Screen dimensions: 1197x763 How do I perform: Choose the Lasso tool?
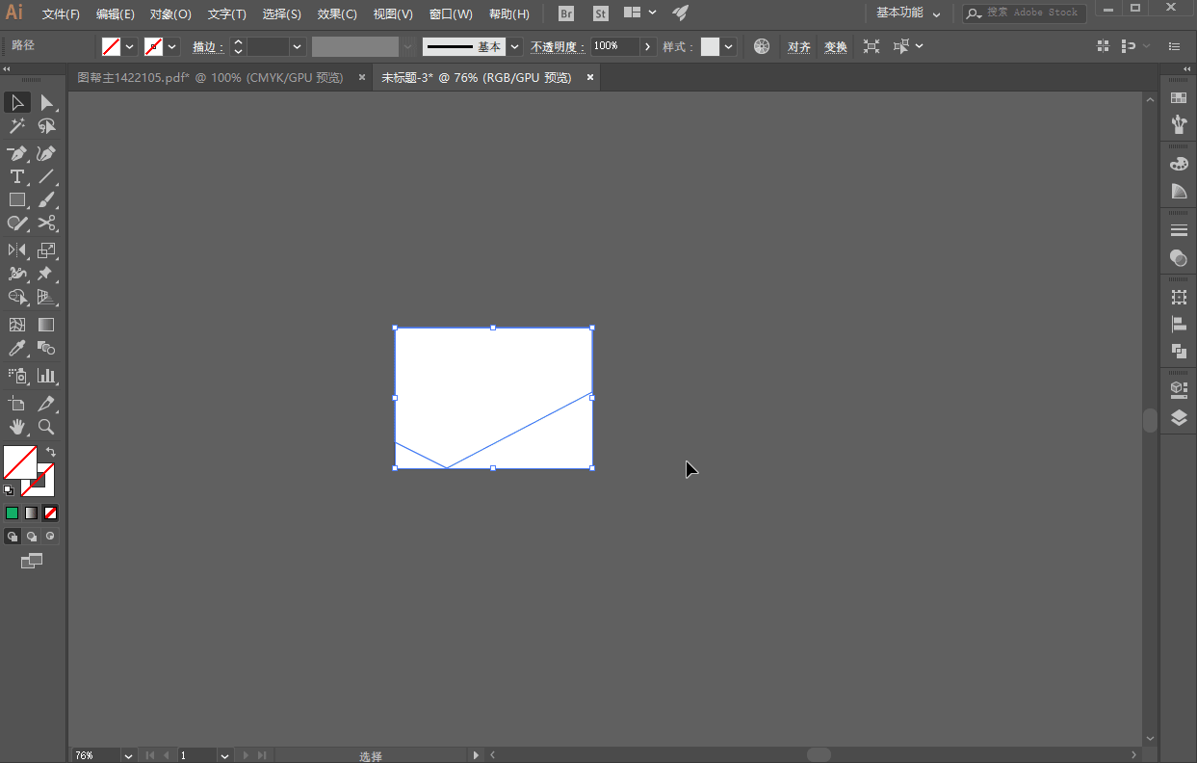(46, 126)
